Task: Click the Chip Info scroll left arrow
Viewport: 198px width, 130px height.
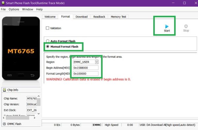Action: (x=4, y=118)
